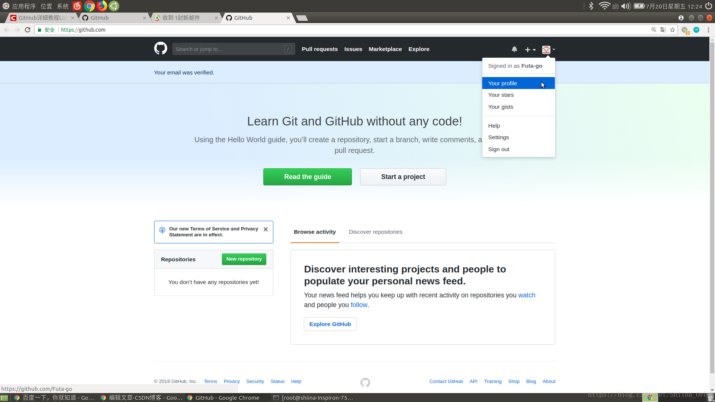Select Your profile menu entry
715x402 pixels.
point(518,83)
